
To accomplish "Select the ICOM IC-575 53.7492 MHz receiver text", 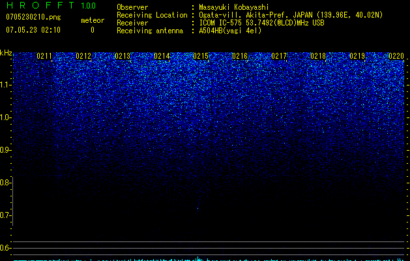I will click(x=261, y=23).
